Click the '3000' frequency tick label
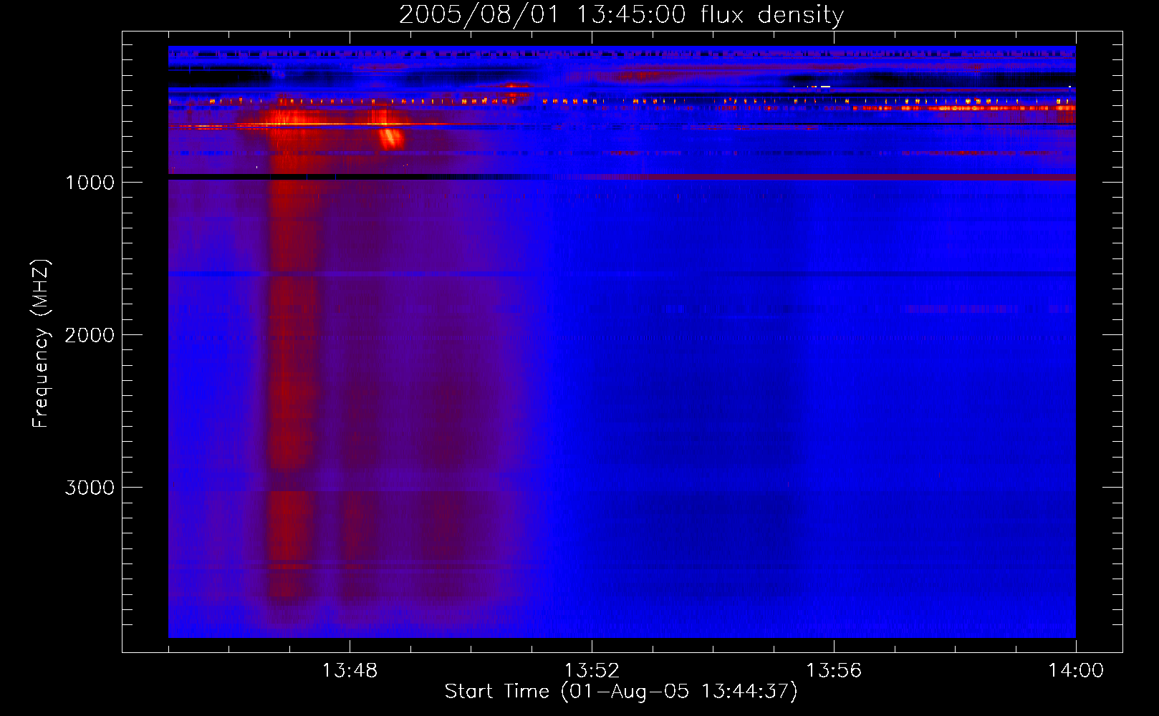1159x716 pixels. pos(90,488)
